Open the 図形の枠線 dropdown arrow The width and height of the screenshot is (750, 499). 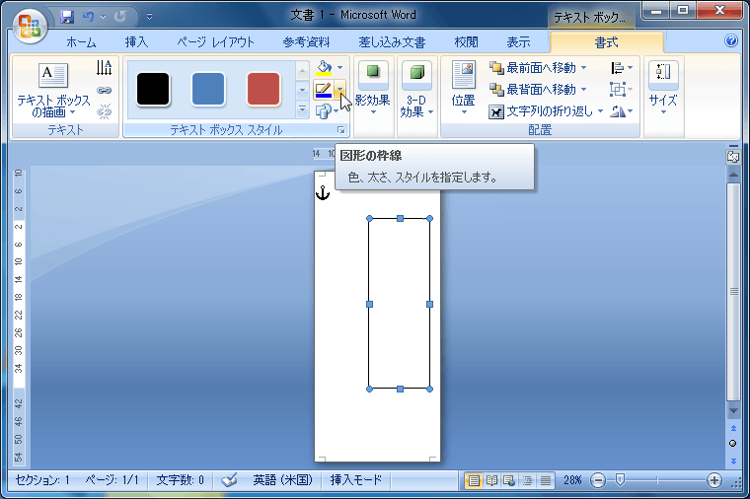tap(339, 90)
